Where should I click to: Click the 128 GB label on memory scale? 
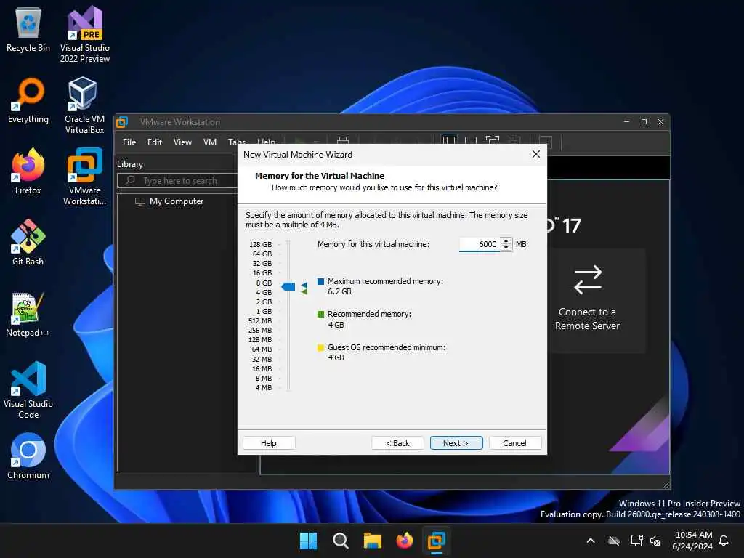click(x=261, y=244)
